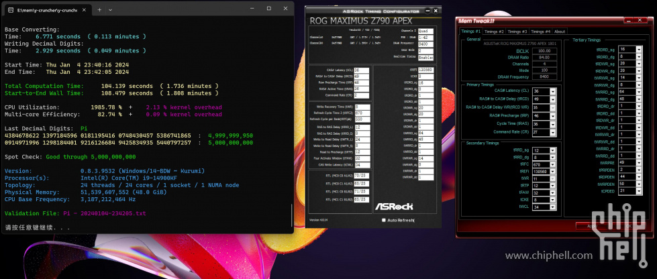The width and height of the screenshot is (657, 279).
Task: Click the tREFI field in ASRock Configurator
Action: 425,70
